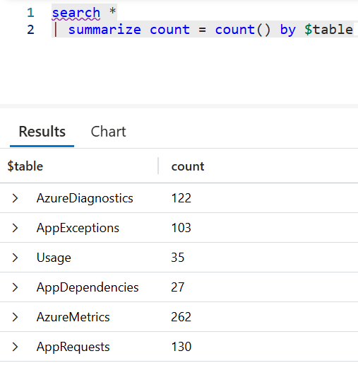Select the Usage count value 35
The width and height of the screenshot is (358, 368).
click(178, 258)
